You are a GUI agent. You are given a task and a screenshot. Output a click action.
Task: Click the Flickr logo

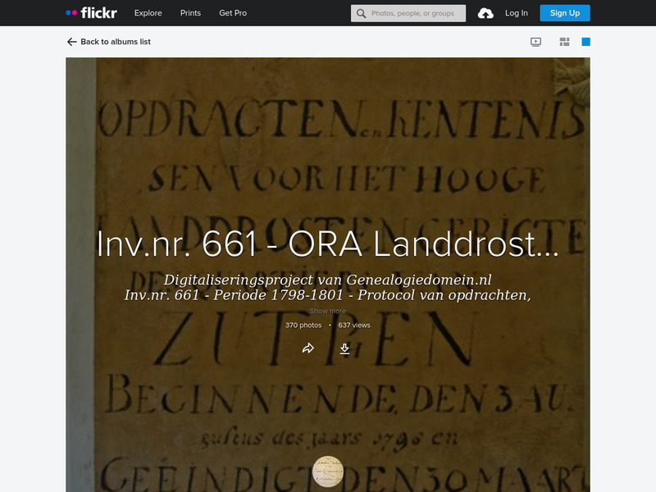pyautogui.click(x=90, y=12)
